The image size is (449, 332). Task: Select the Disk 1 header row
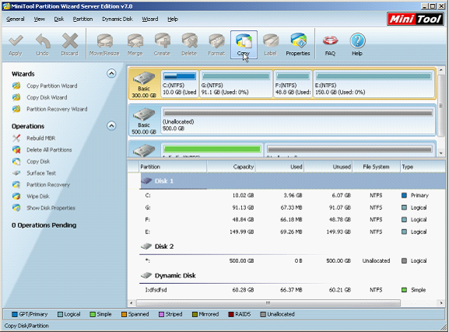pos(292,181)
